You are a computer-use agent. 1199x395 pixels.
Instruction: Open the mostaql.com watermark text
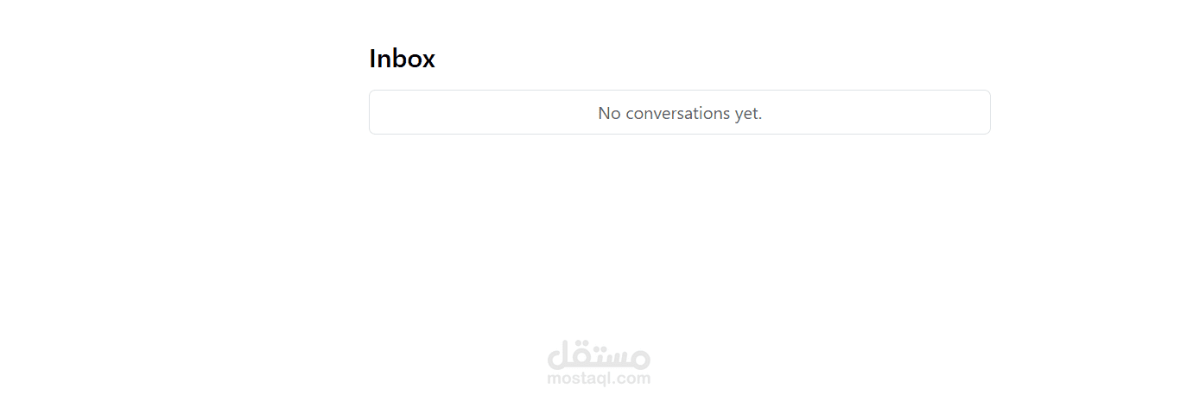(x=599, y=378)
